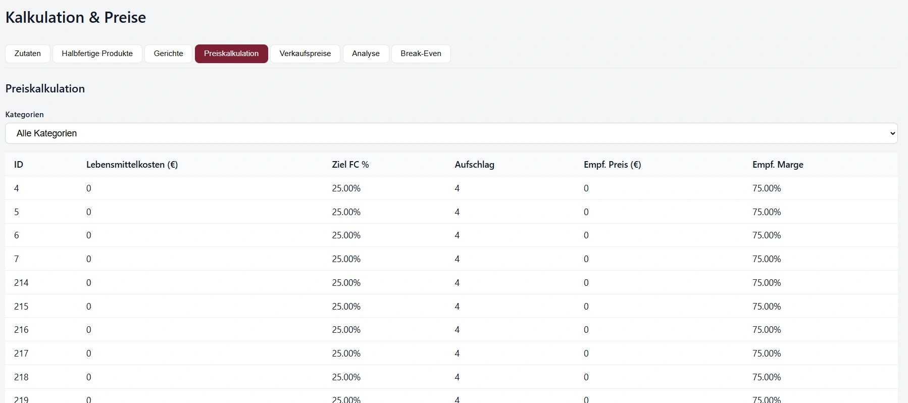
Task: Click Aufschlag value 4 in row 6
Action: [x=457, y=235]
